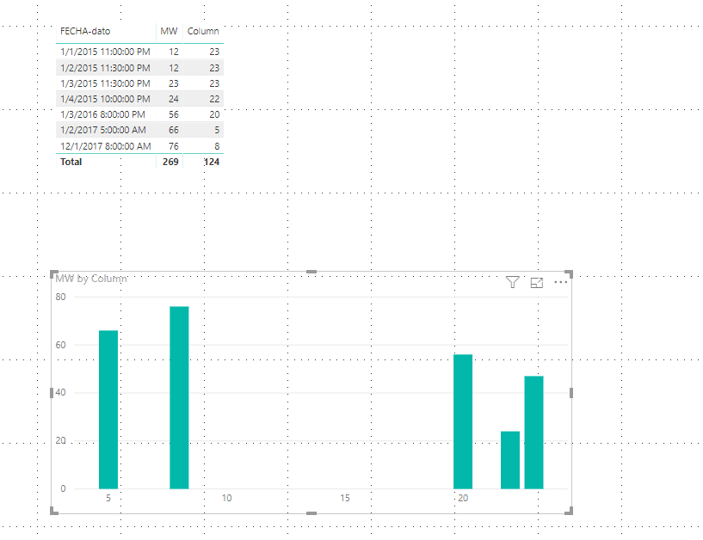Viewport: 703px width, 540px height.
Task: Open the chart's filter icon
Action: click(513, 282)
